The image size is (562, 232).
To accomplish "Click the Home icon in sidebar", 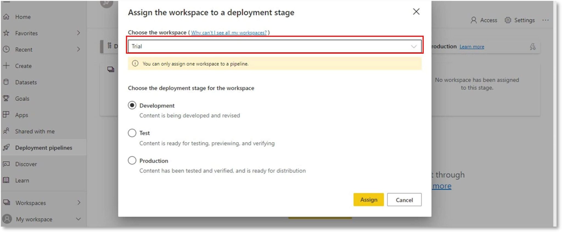I will tap(6, 17).
